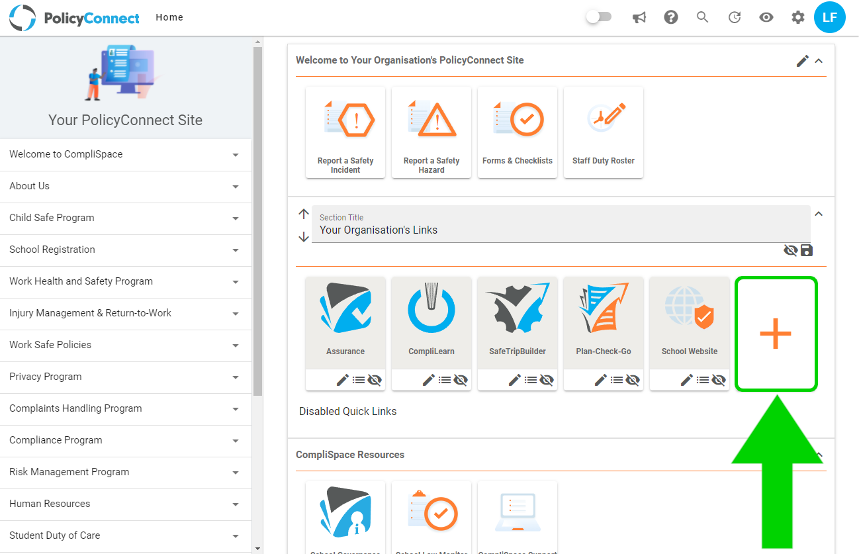Open list options for Plan-Check-Go link
Viewport: 859px width, 554px height.
pos(617,380)
